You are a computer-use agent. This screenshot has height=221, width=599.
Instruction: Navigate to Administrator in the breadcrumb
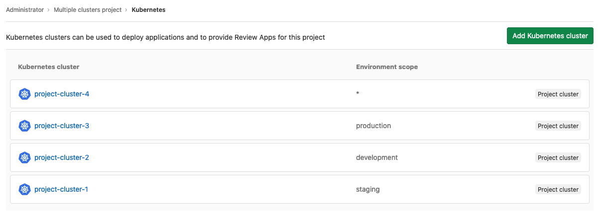tap(25, 10)
